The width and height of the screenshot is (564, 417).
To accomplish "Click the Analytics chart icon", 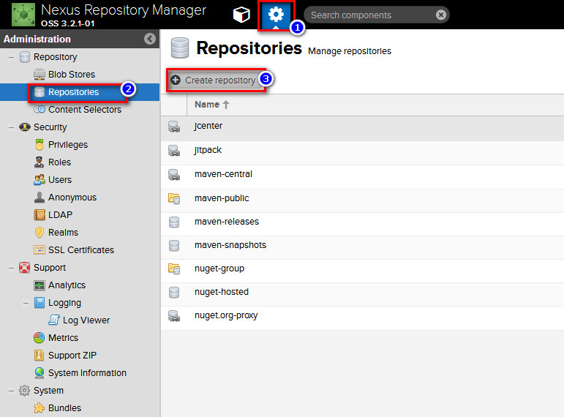I will tap(40, 285).
